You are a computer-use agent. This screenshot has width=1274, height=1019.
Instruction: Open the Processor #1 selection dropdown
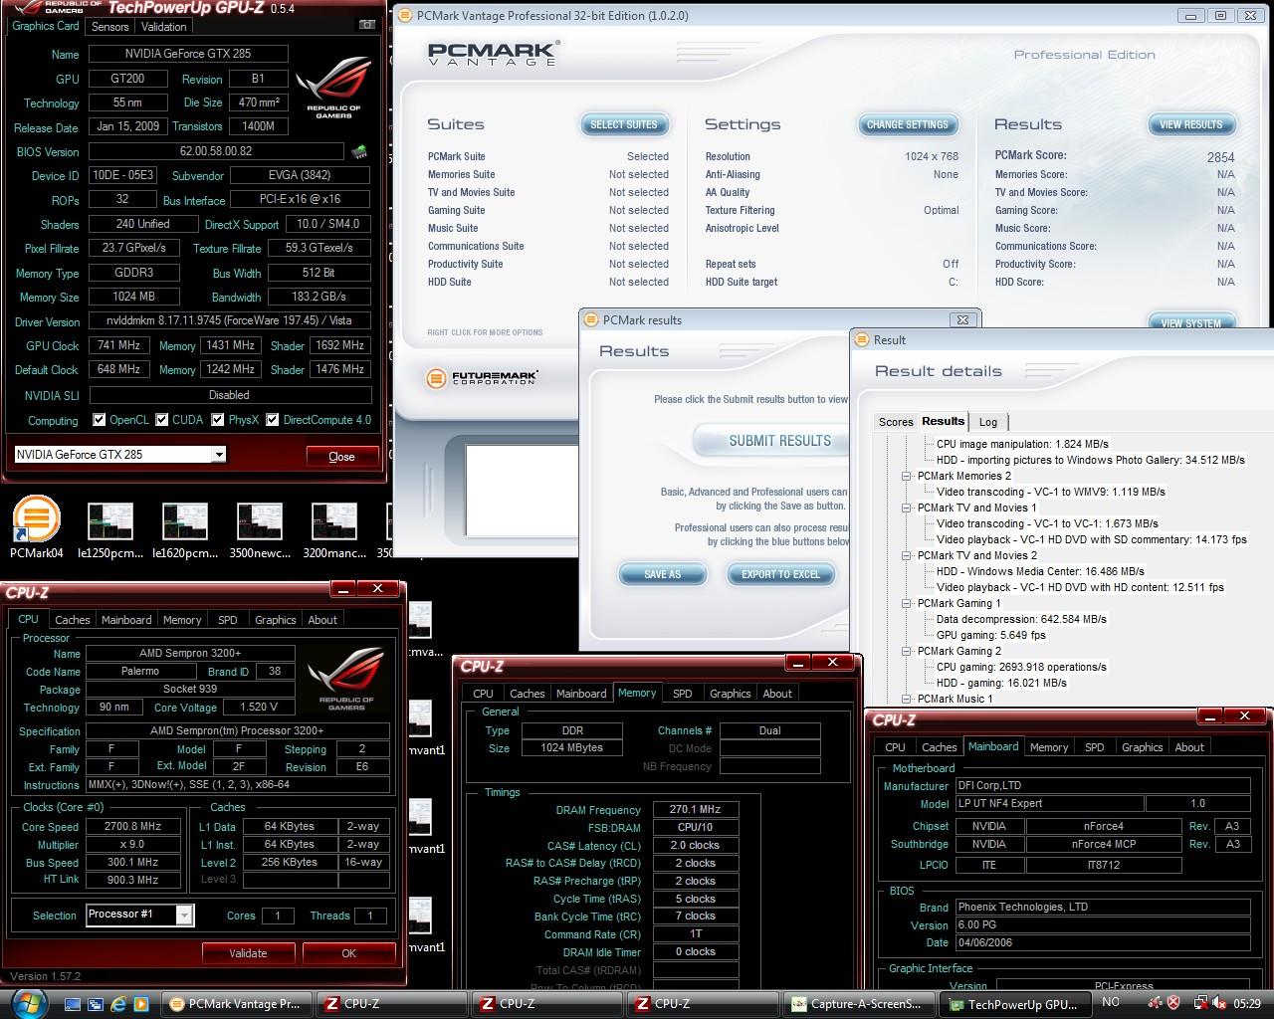[184, 916]
